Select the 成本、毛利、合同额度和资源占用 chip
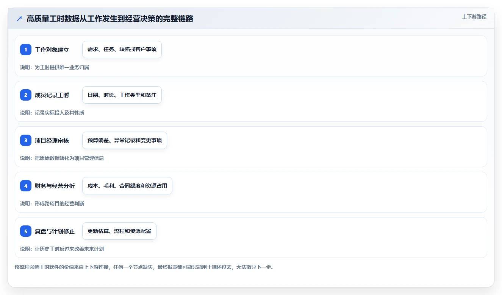Screen dimensions: 502x295 point(127,186)
